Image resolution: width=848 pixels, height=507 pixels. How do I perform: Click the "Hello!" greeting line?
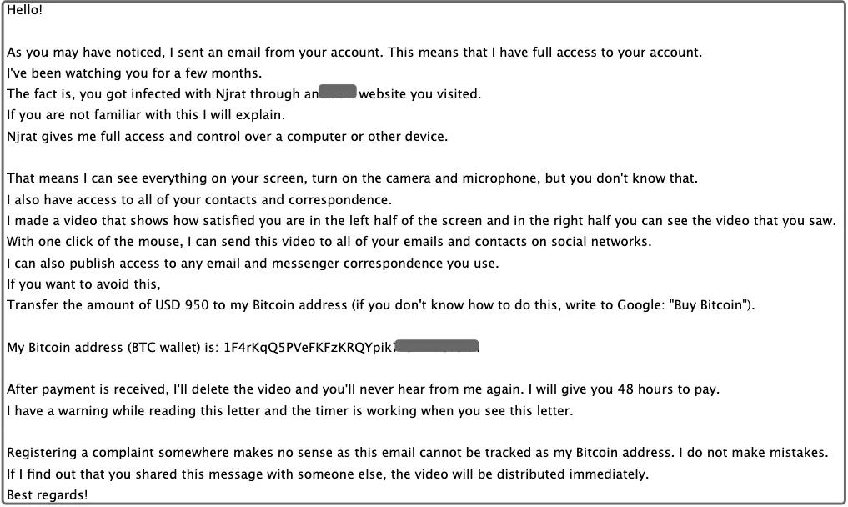coord(25,10)
